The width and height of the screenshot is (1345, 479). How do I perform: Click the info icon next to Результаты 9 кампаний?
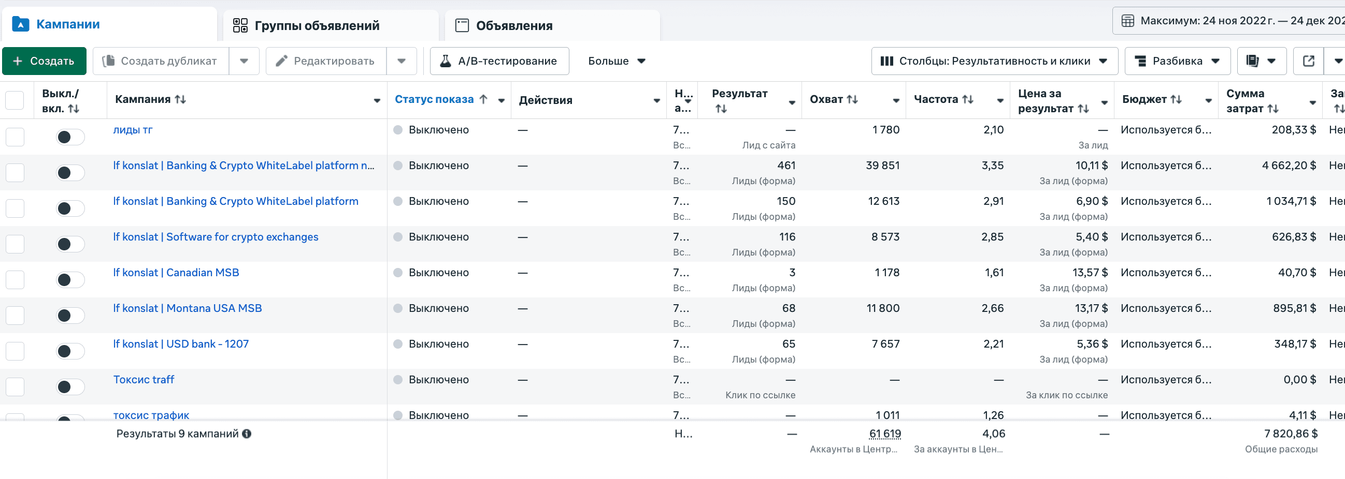tap(247, 433)
